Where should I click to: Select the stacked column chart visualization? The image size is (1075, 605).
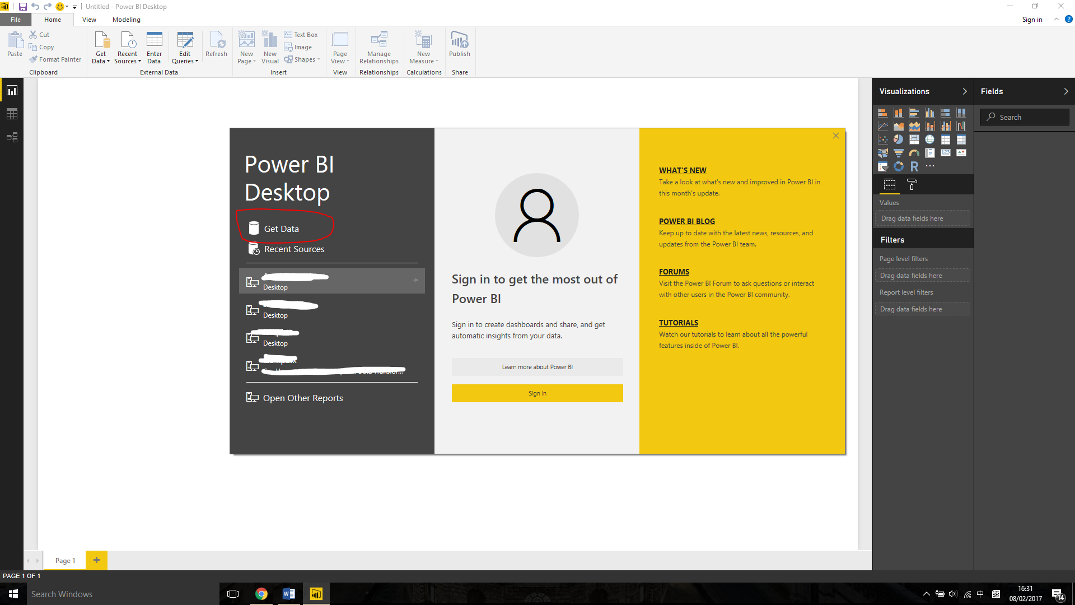[898, 113]
